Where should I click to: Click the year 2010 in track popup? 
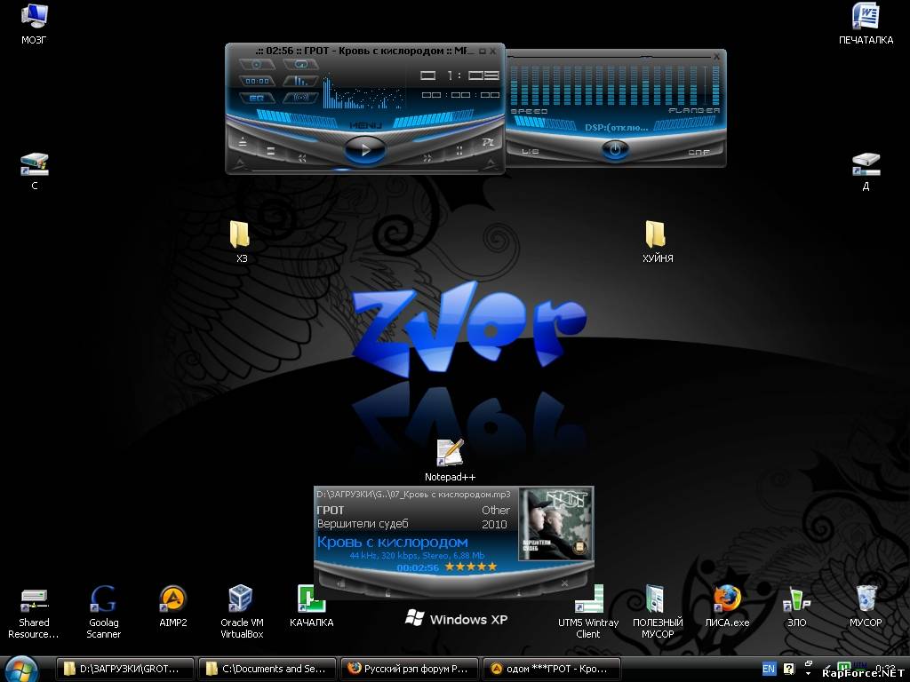(x=494, y=524)
